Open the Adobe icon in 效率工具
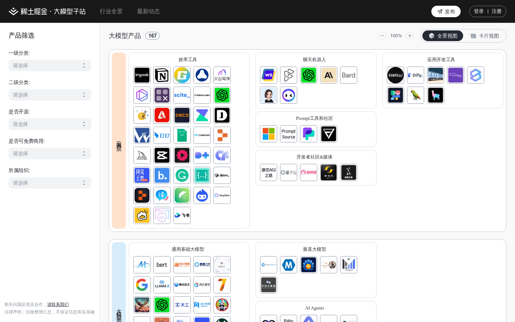Screen dimensions: 515x322 [162, 115]
